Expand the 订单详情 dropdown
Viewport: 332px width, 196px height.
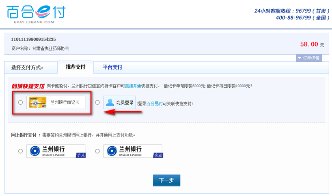[x=309, y=58]
